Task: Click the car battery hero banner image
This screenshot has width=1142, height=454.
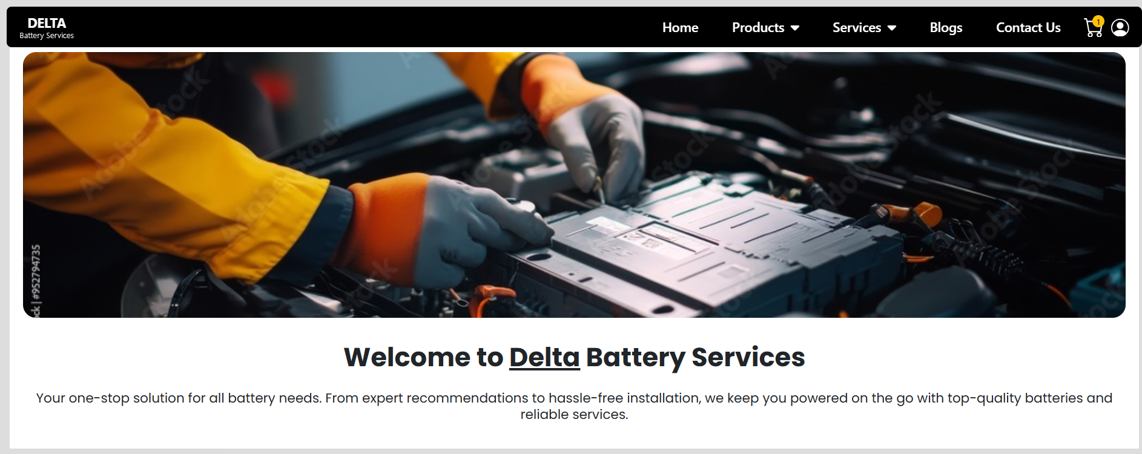Action: pos(574,185)
